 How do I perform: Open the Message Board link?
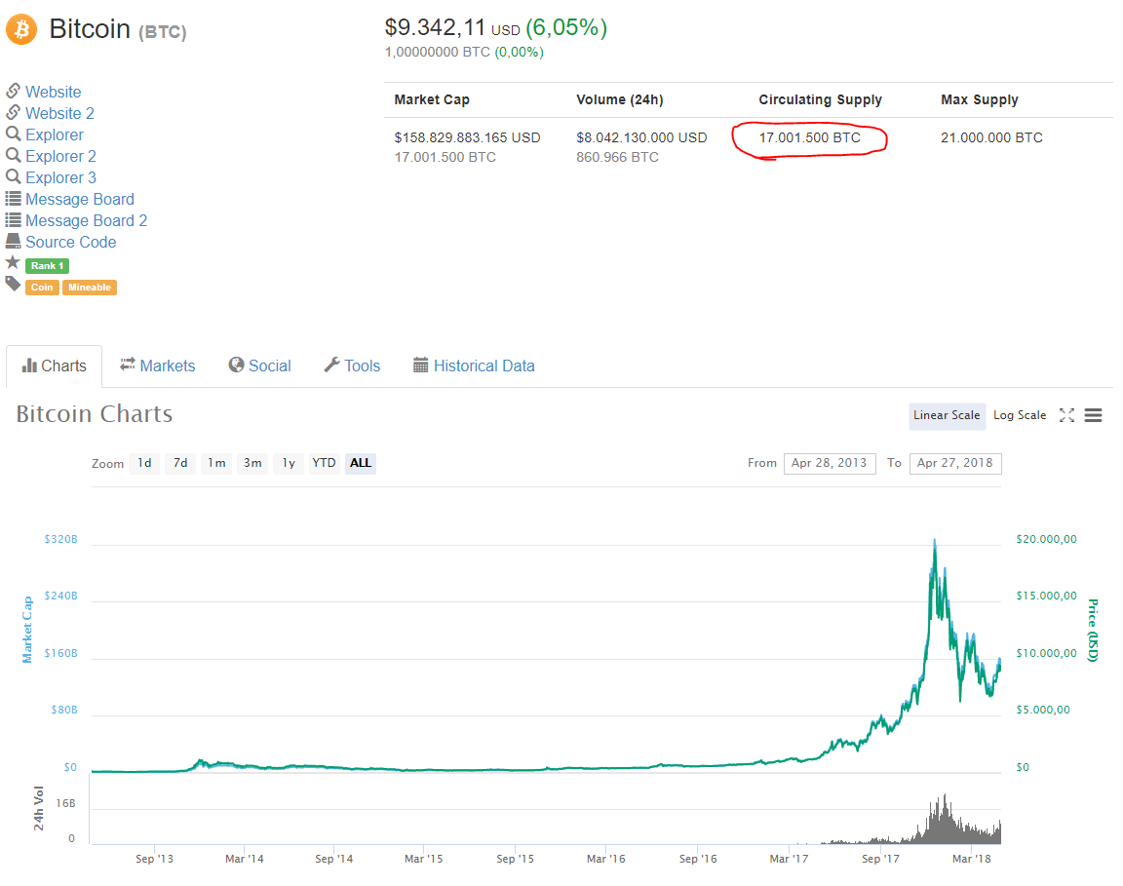tap(80, 199)
